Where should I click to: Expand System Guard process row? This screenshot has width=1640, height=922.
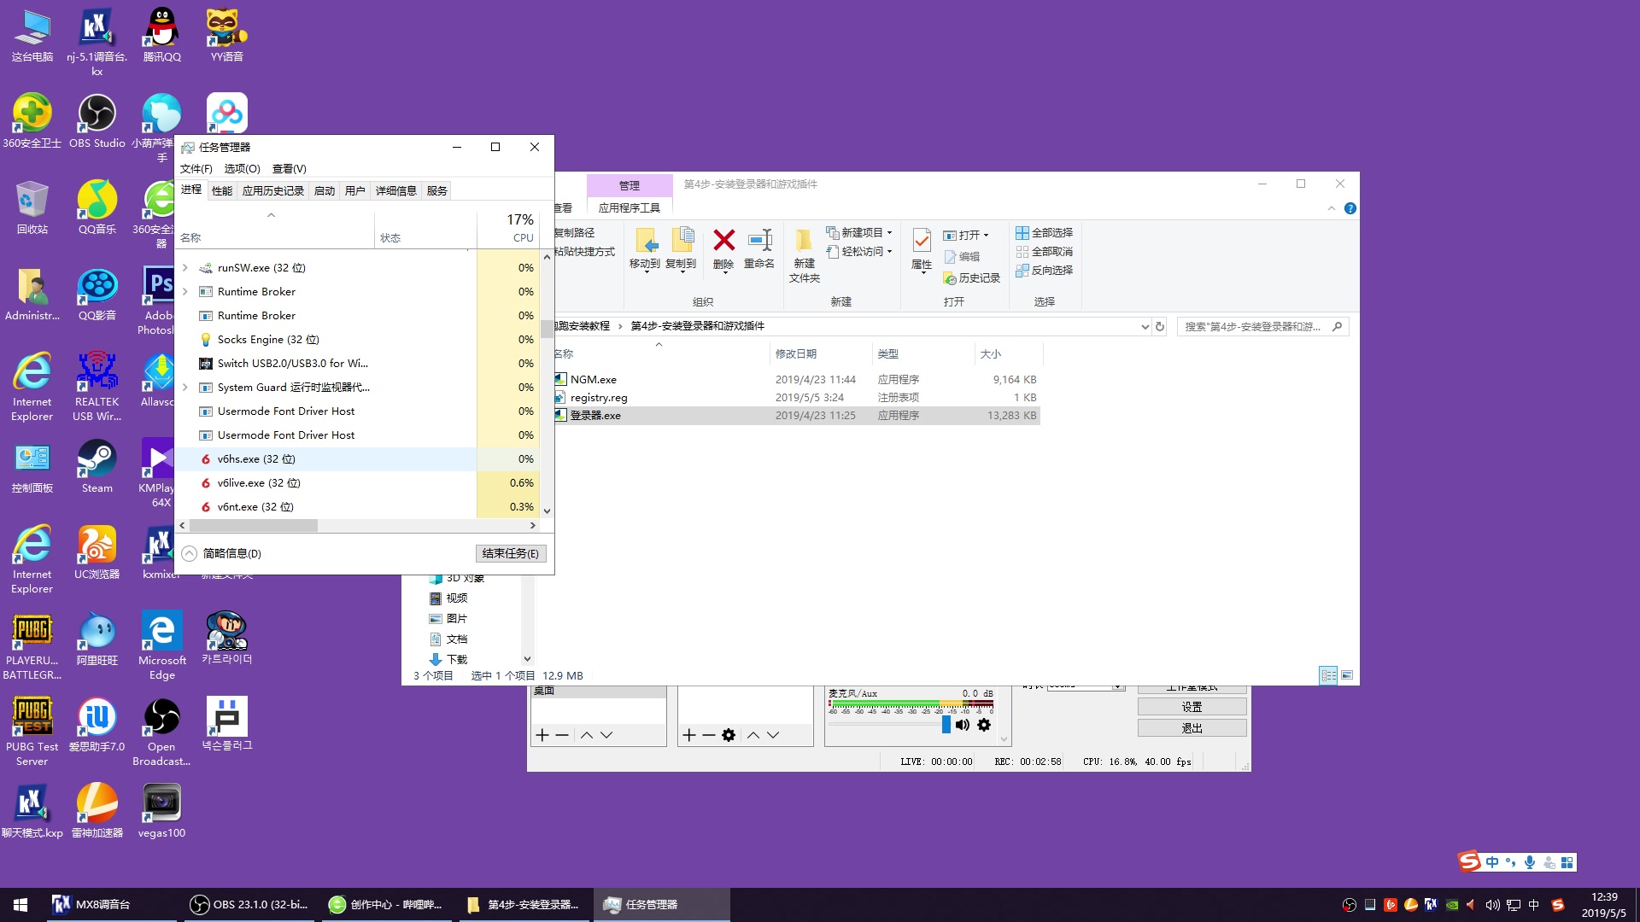point(184,388)
